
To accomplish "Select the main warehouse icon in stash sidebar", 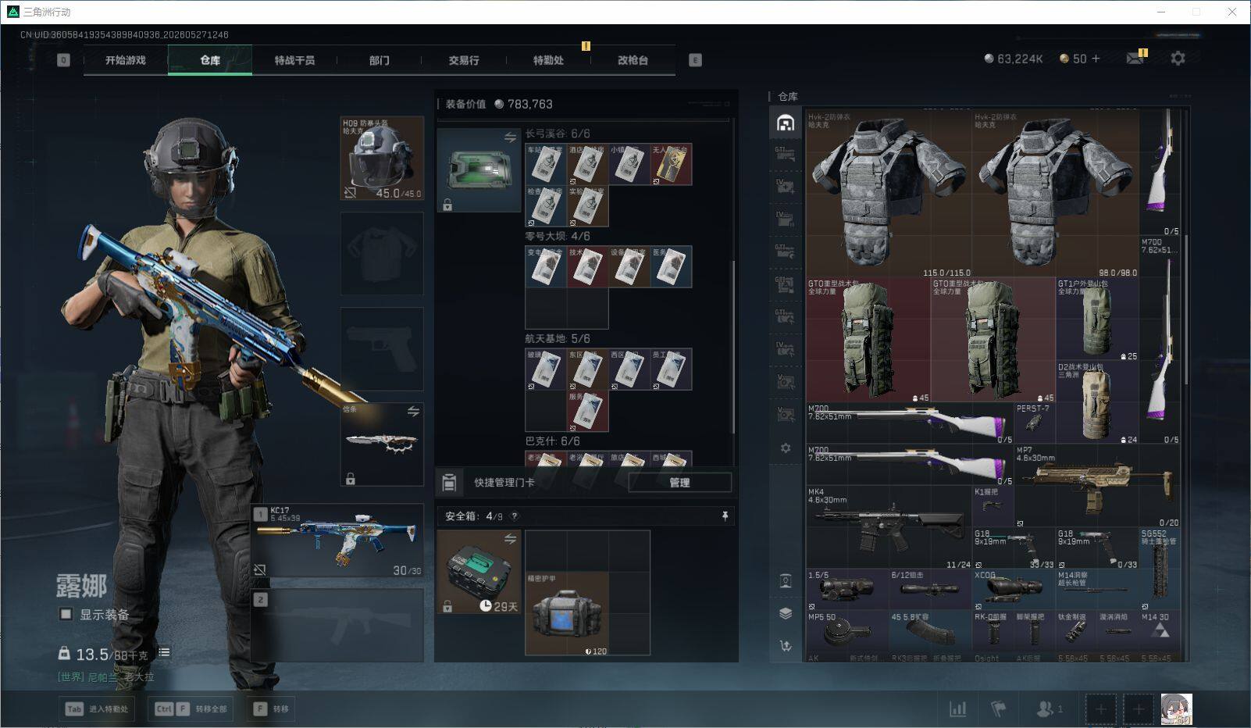I will pyautogui.click(x=786, y=123).
